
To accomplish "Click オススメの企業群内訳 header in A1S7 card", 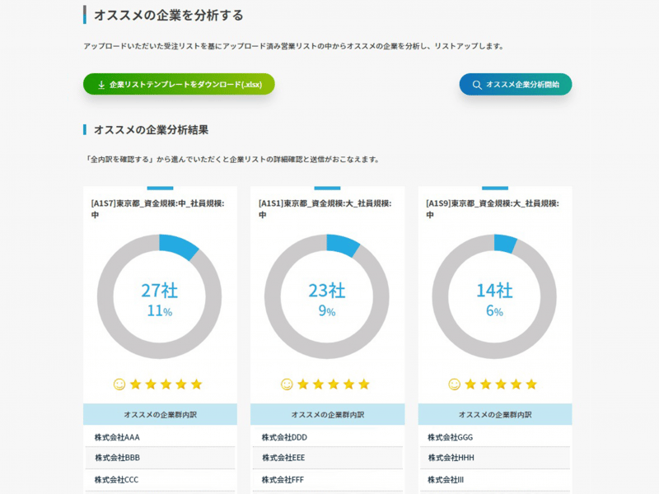I will click(160, 415).
